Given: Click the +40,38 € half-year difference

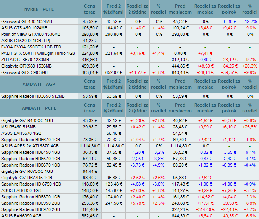Looking at the screenshot, I should click(x=229, y=216).
